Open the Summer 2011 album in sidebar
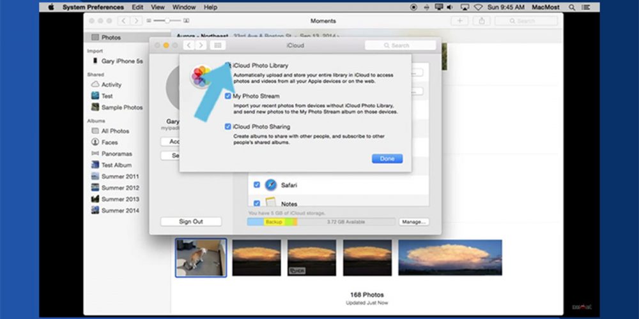The image size is (639, 319). tap(120, 176)
